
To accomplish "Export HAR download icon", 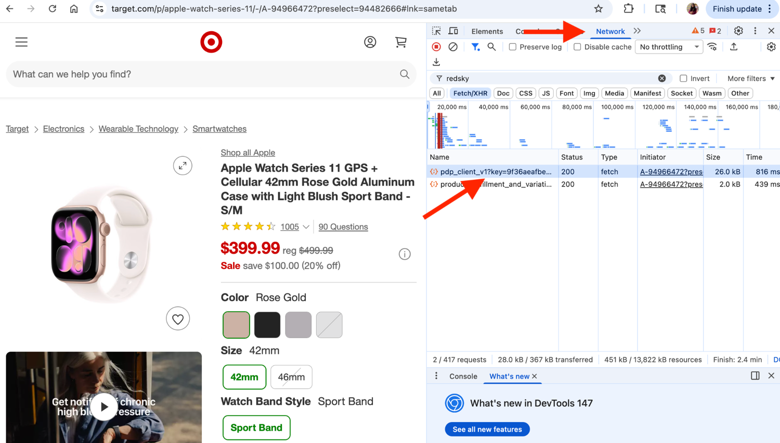I will (x=436, y=62).
